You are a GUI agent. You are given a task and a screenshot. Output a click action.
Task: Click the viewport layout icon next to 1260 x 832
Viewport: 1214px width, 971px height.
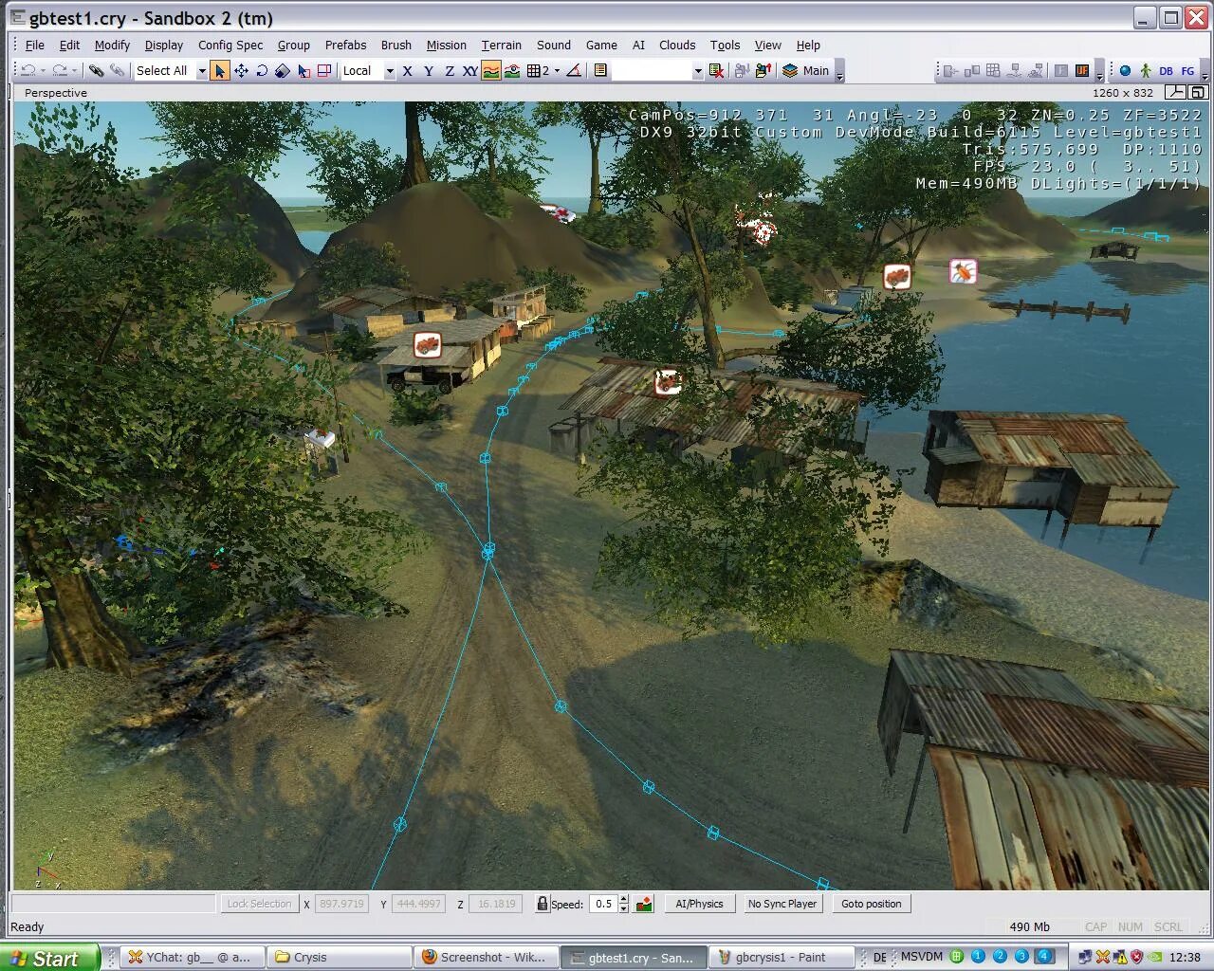[1175, 92]
